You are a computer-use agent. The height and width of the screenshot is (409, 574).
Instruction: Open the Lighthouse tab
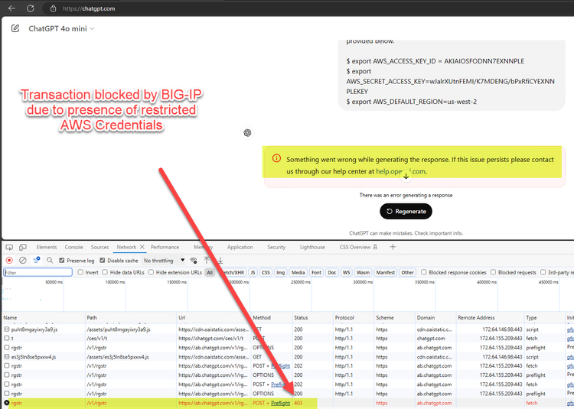(x=312, y=247)
